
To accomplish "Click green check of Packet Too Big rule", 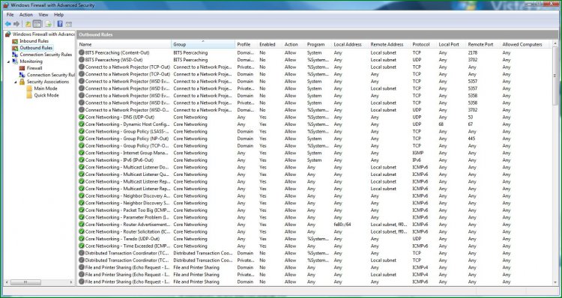I will click(82, 210).
